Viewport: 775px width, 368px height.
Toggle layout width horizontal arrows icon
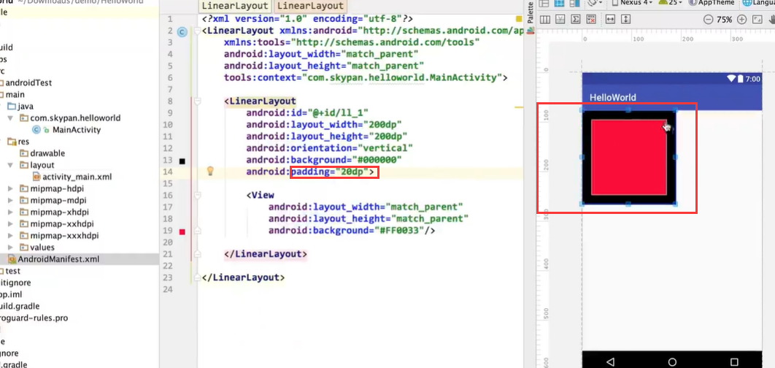(610, 19)
